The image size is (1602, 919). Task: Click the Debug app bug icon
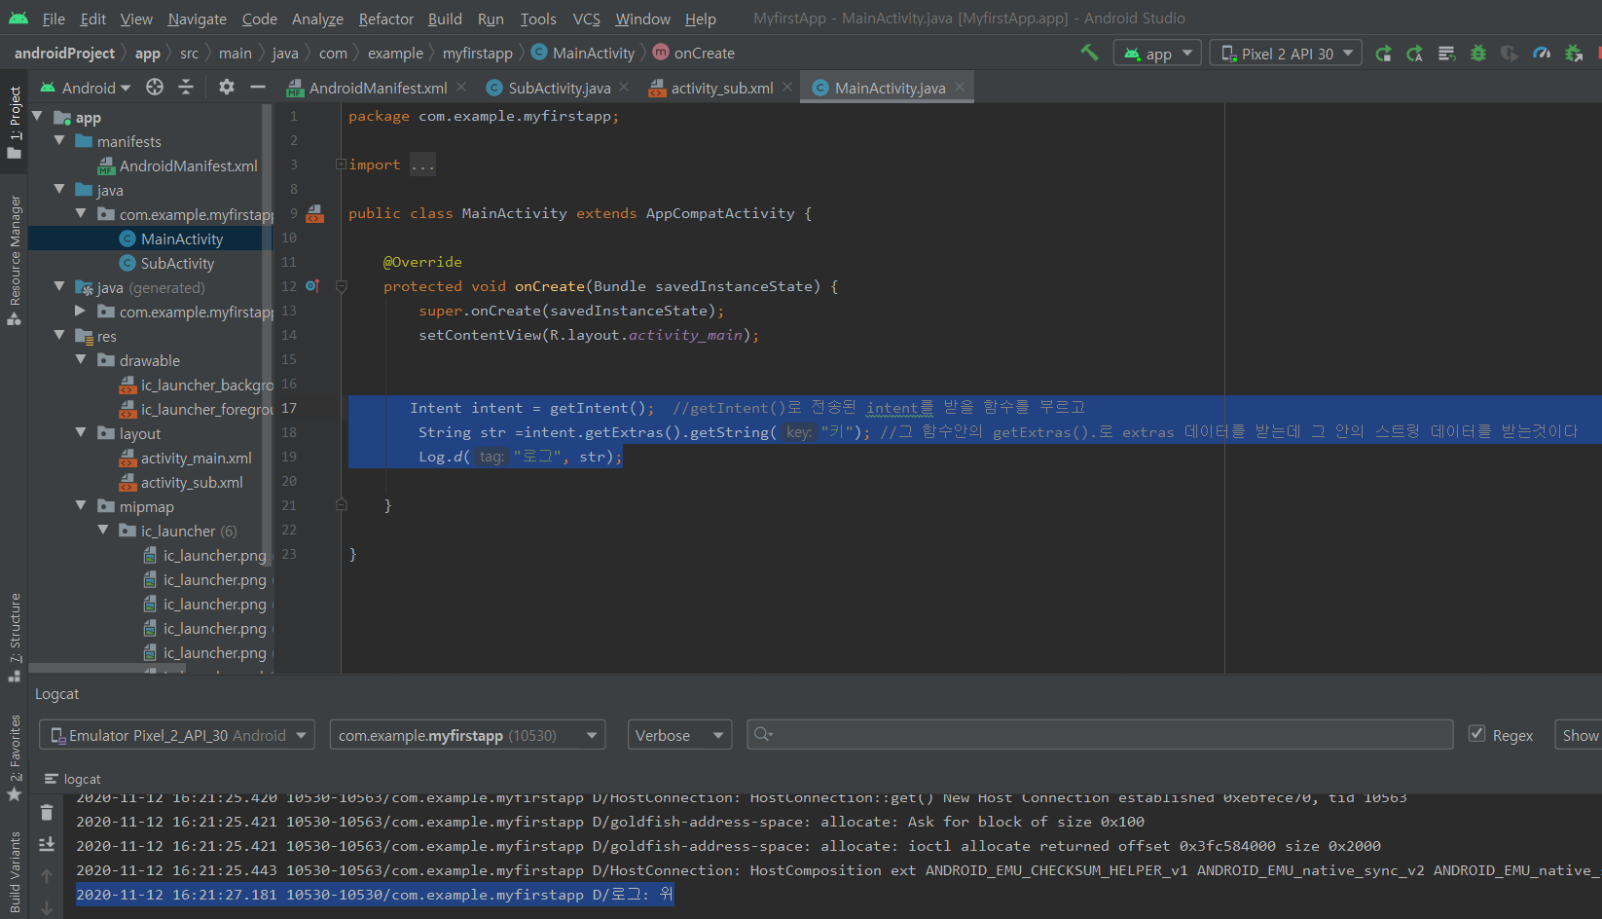coord(1478,54)
